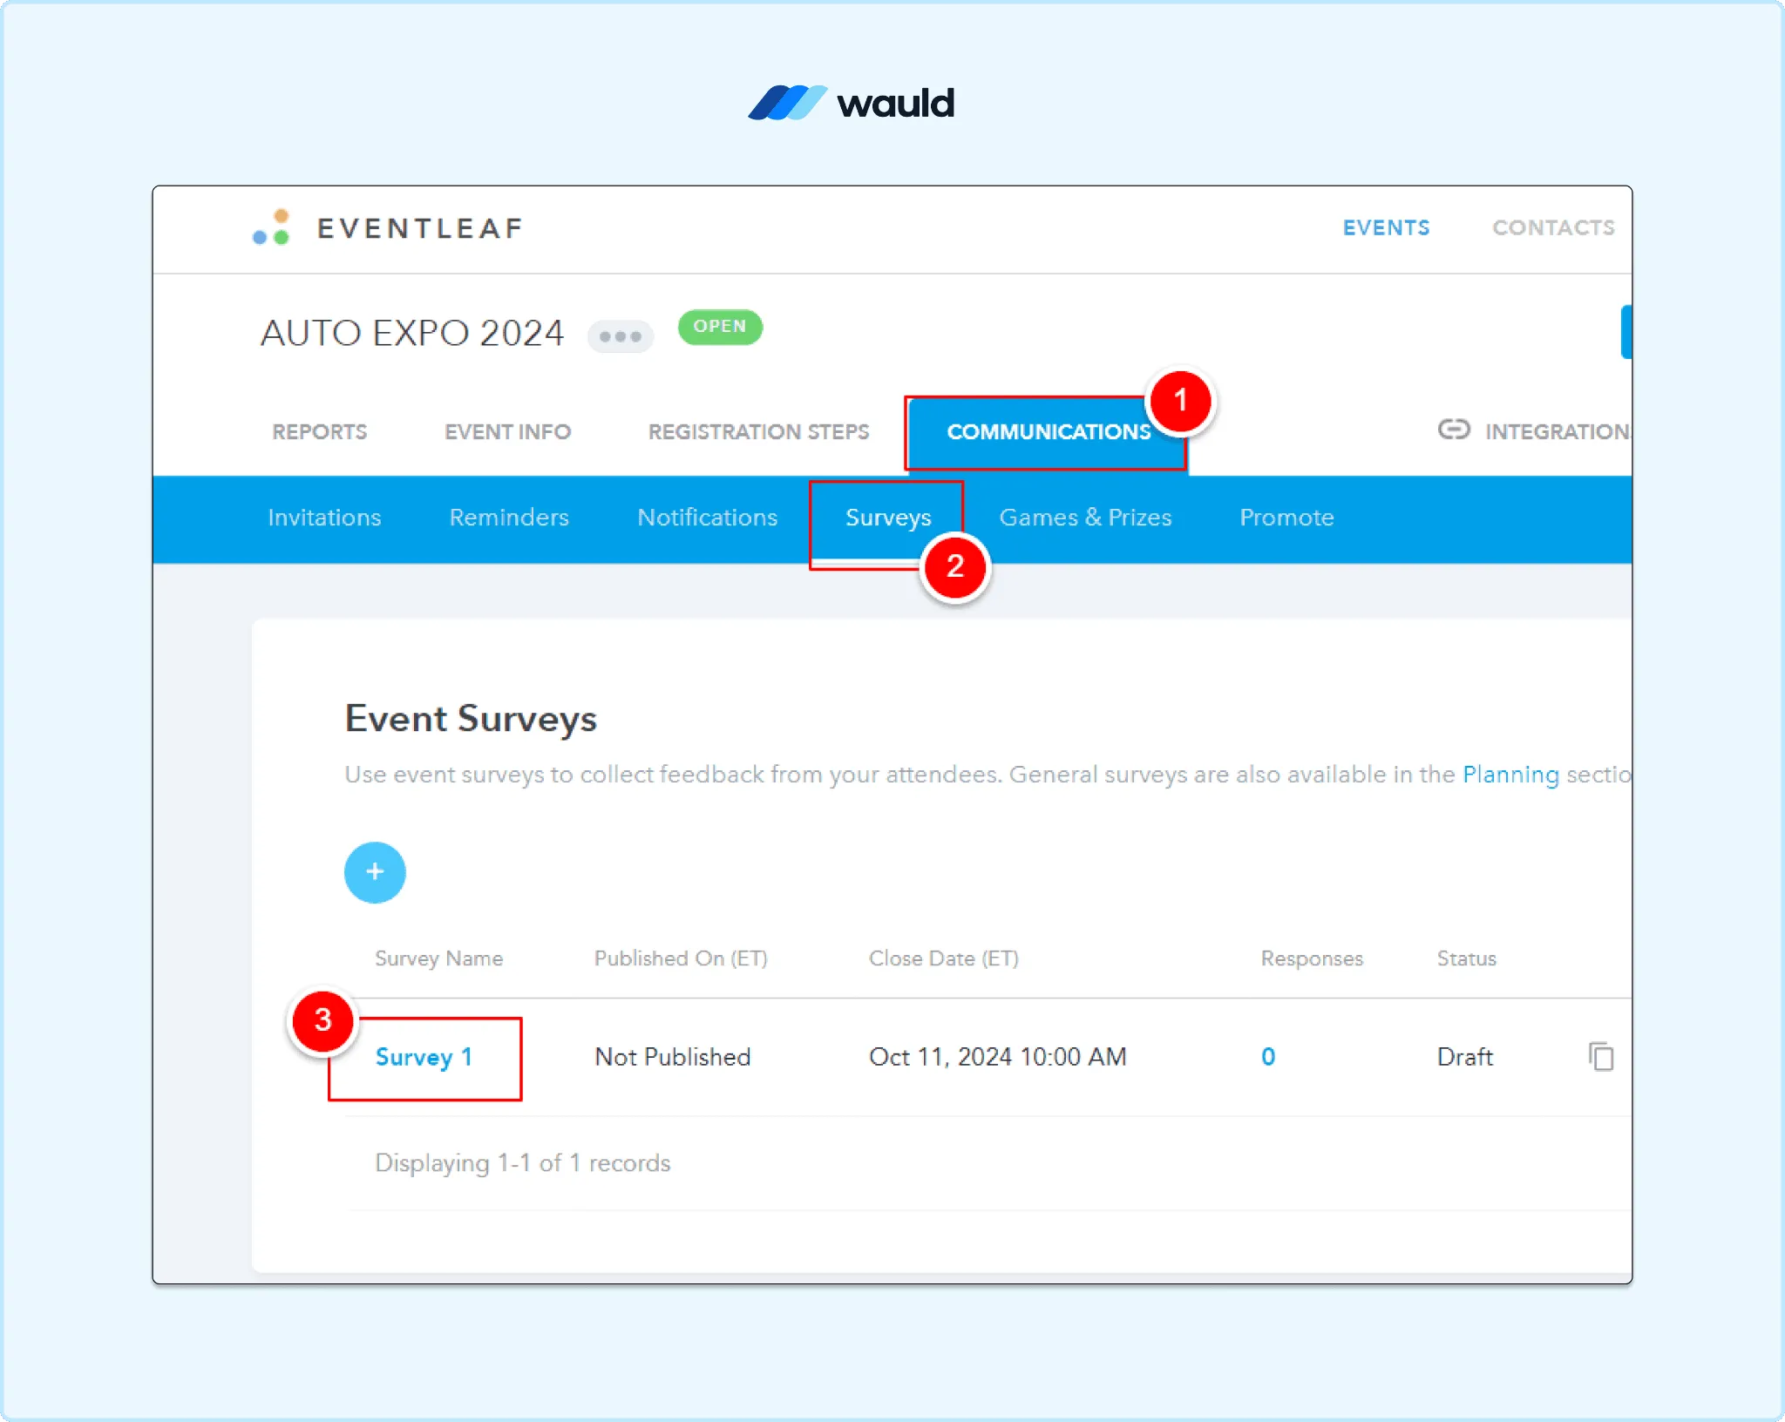The width and height of the screenshot is (1785, 1422).
Task: Click the Displaying 1-1 of 1 records text
Action: [522, 1163]
